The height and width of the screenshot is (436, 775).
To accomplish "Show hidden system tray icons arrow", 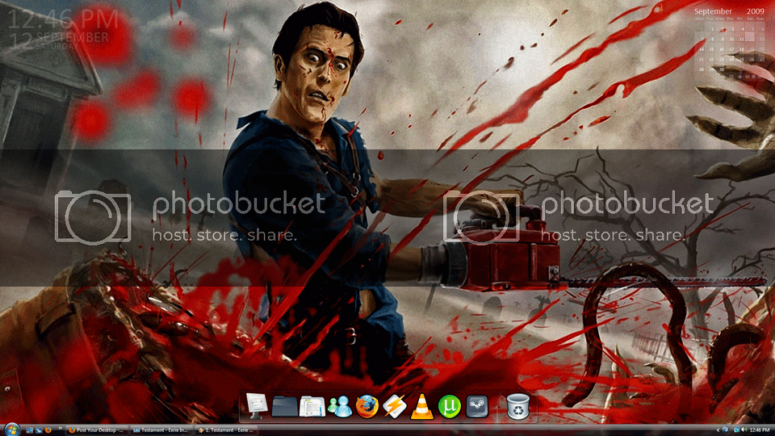I will (718, 430).
